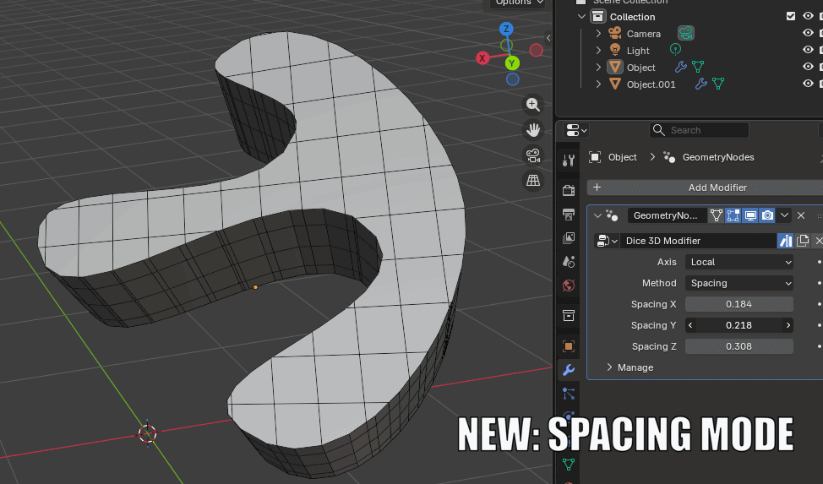Switch perspective/orthographic view grid icon
This screenshot has height=484, width=823.
point(532,181)
